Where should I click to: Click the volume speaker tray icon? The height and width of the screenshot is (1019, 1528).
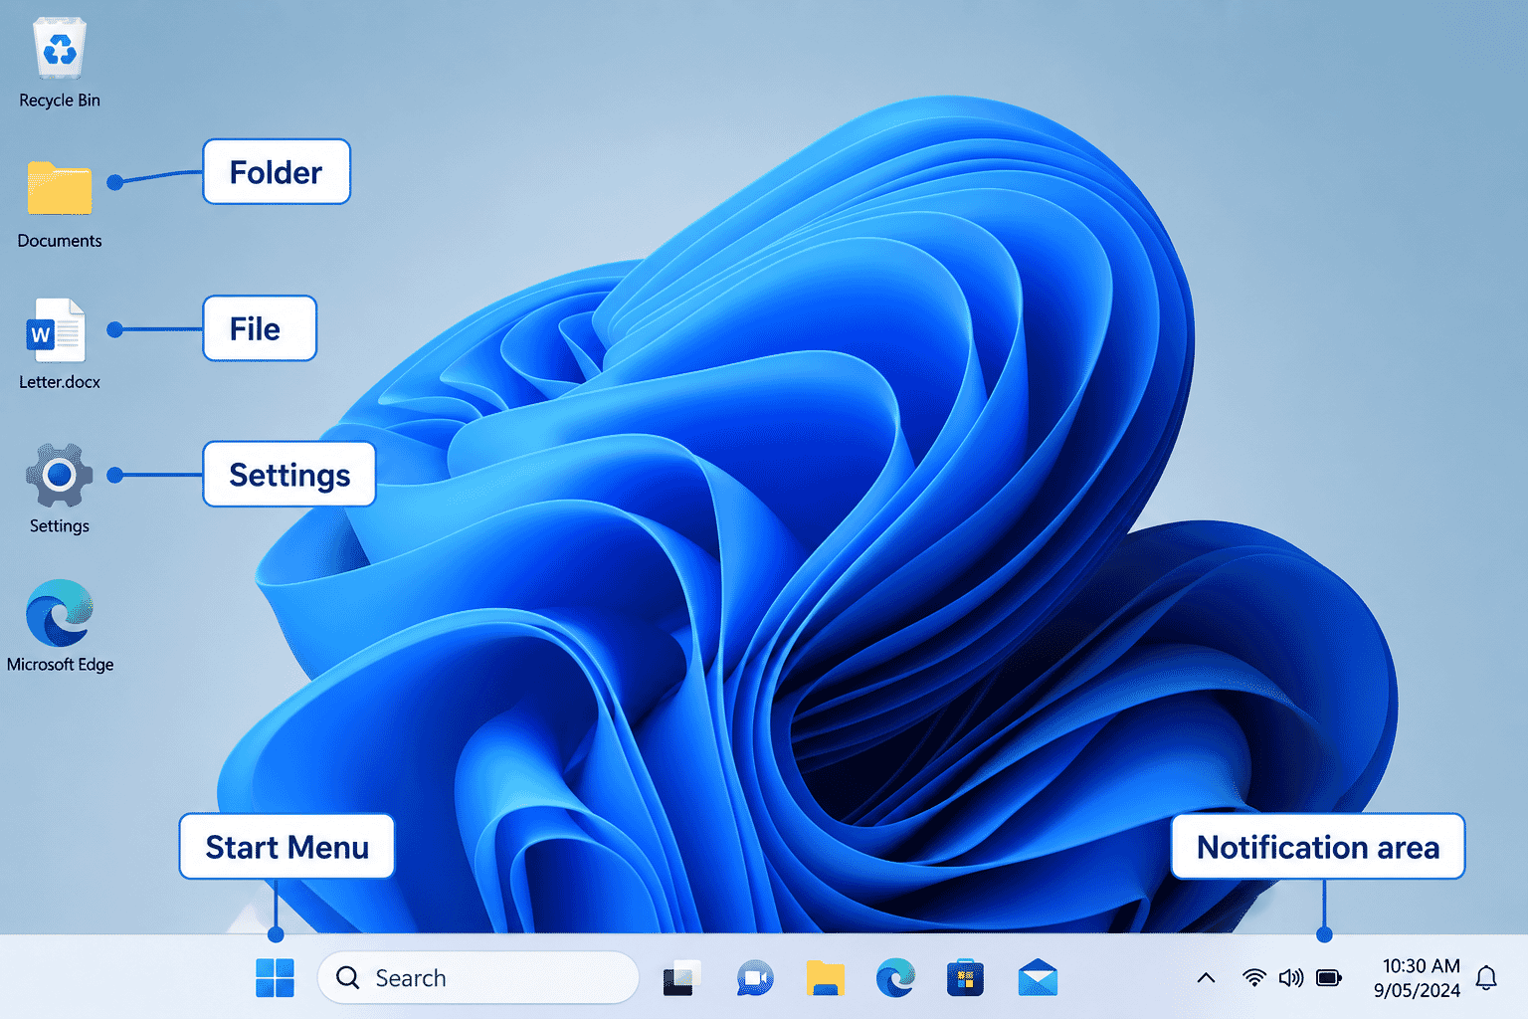coord(1291,978)
